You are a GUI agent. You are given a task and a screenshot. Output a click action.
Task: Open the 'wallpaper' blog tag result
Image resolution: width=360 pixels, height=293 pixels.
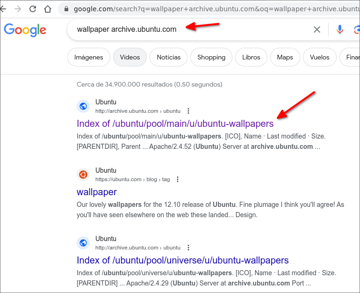[x=97, y=192]
